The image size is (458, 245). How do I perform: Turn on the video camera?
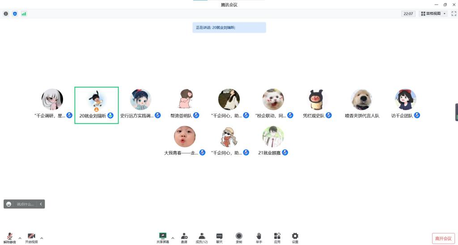coord(31,238)
